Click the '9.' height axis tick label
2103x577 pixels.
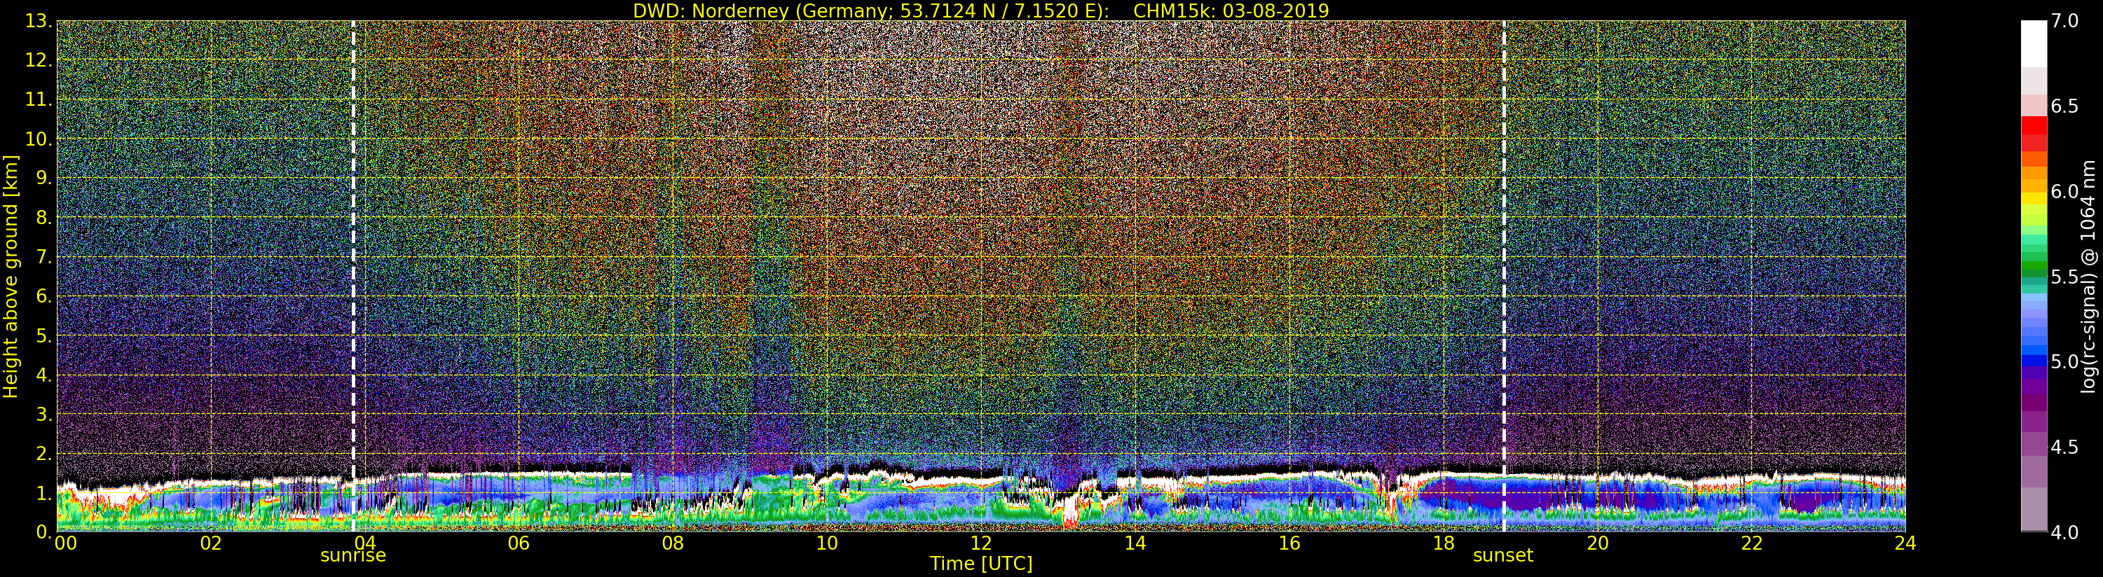[x=44, y=178]
